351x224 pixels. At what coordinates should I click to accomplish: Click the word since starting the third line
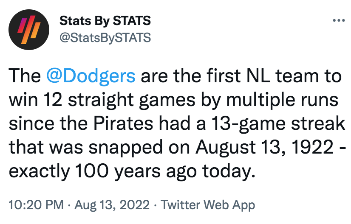pos(31,123)
